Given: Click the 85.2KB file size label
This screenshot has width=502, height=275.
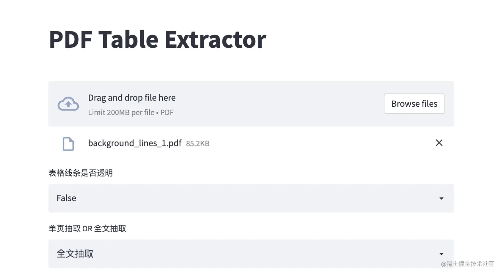Looking at the screenshot, I should 198,143.
